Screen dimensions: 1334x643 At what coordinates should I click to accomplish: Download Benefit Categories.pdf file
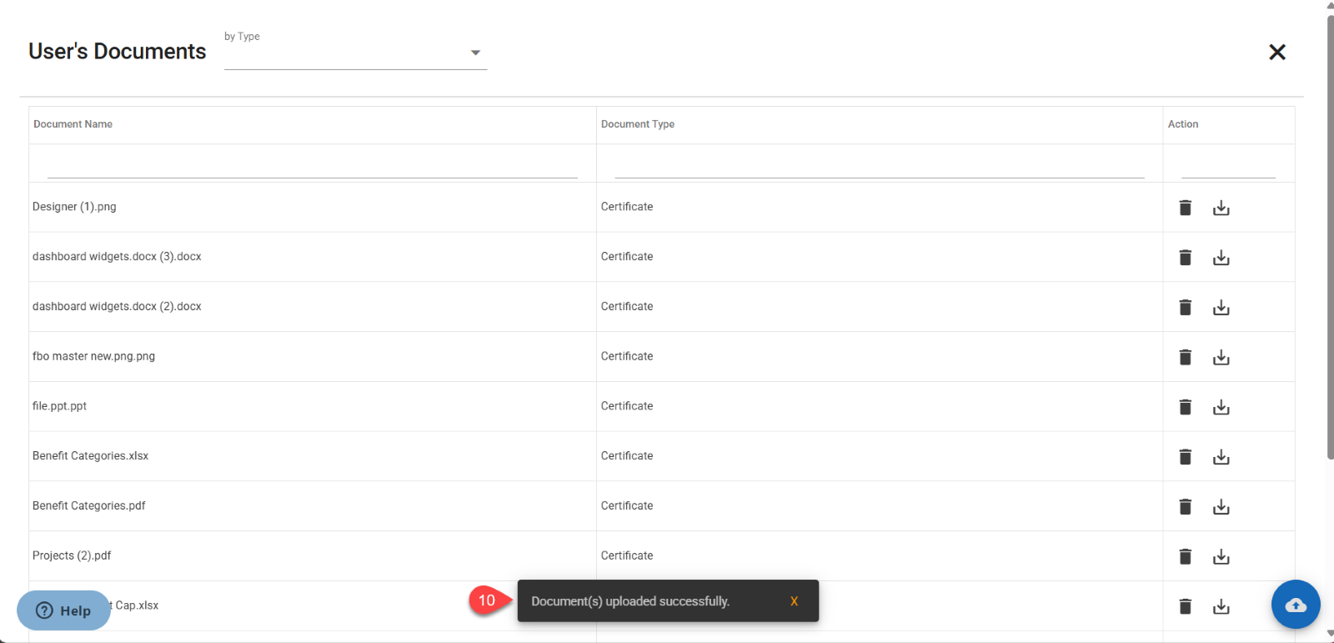tap(1221, 507)
